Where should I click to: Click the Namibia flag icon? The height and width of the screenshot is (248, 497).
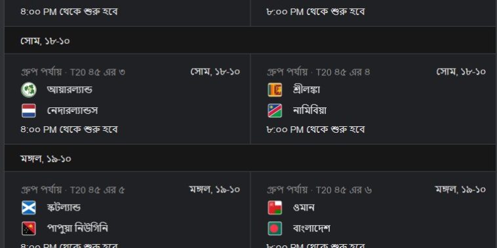coord(275,111)
